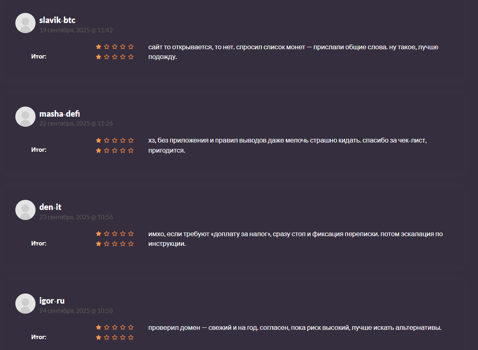Click the 19 сентября, 2025 @ 11:42 timestamp
The image size is (478, 350).
coord(76,30)
